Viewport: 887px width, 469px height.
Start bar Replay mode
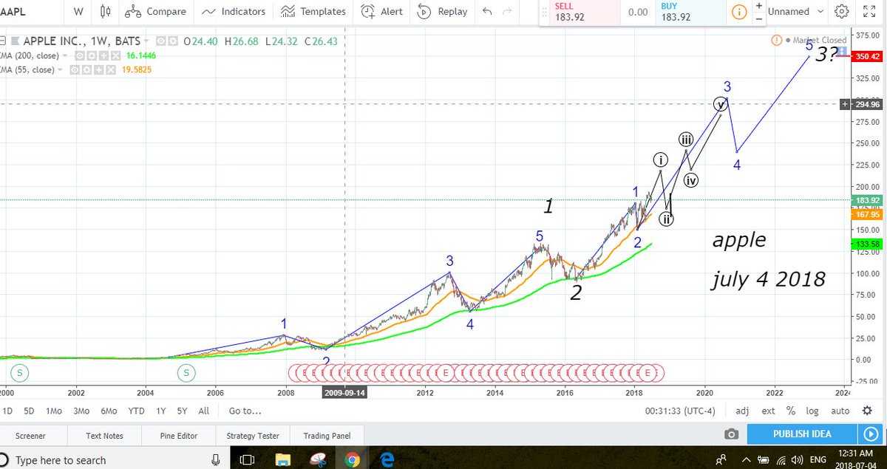pyautogui.click(x=442, y=11)
